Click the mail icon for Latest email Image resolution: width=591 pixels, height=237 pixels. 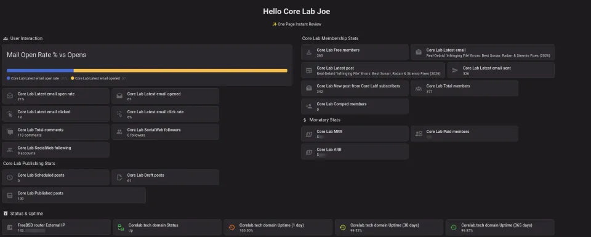pos(419,52)
